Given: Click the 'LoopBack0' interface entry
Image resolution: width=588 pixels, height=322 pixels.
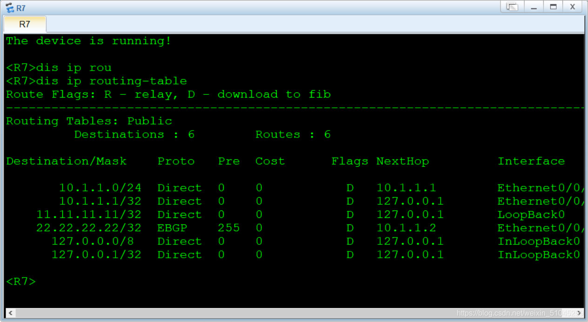Looking at the screenshot, I should [x=531, y=215].
